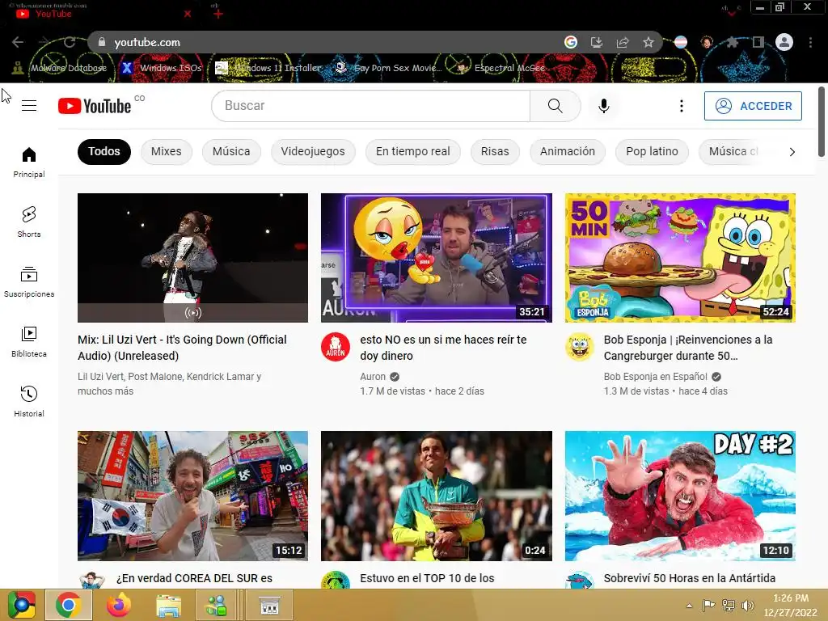This screenshot has height=621, width=828.
Task: Click the Bob Esponja channel avatar
Action: click(579, 347)
